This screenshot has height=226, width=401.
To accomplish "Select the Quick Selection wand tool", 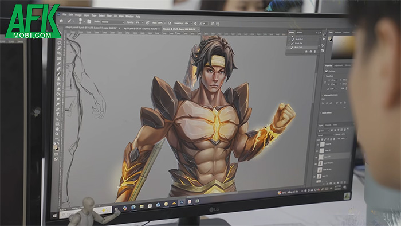I will coord(59,48).
